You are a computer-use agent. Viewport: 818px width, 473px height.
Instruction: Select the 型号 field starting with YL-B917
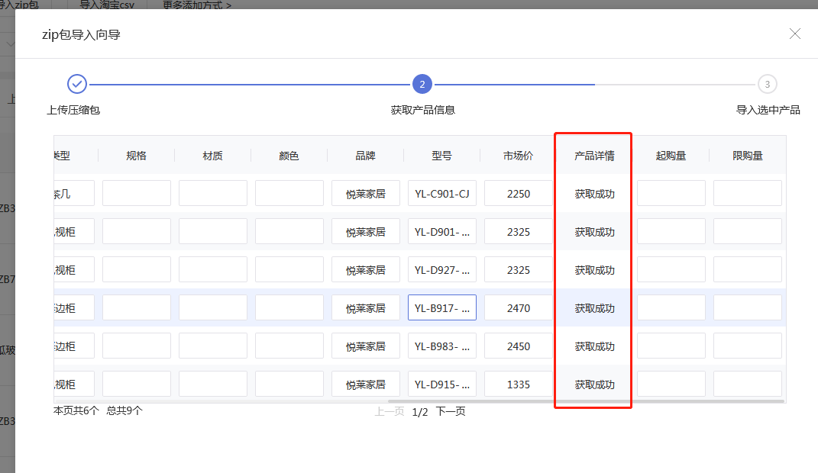click(441, 308)
